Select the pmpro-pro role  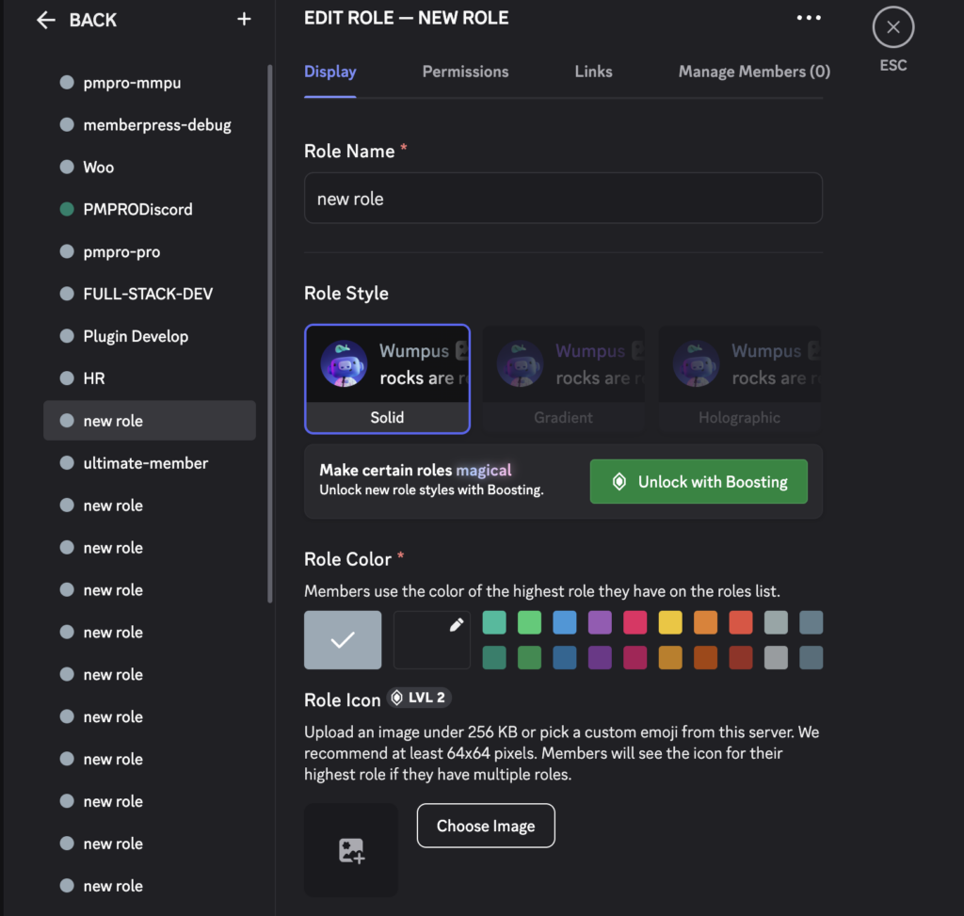click(x=150, y=251)
